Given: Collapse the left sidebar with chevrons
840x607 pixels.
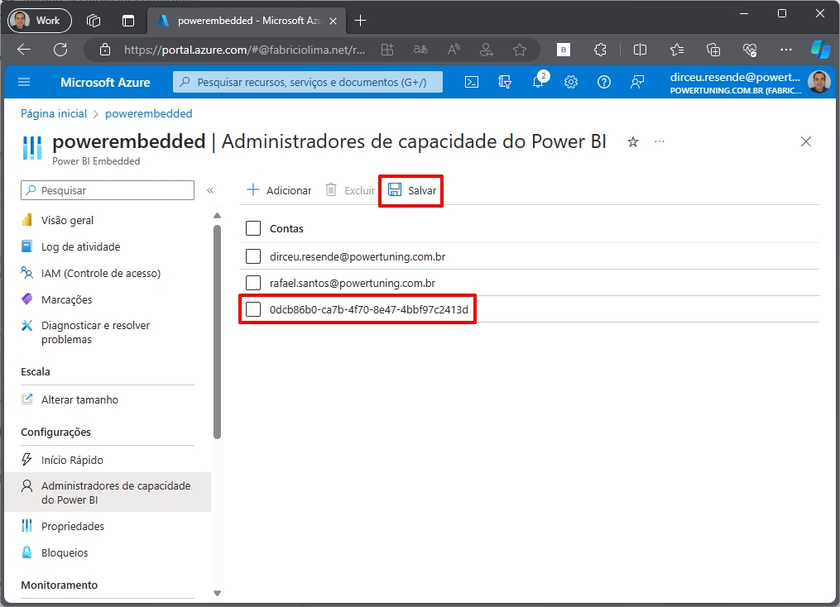Looking at the screenshot, I should coord(210,190).
